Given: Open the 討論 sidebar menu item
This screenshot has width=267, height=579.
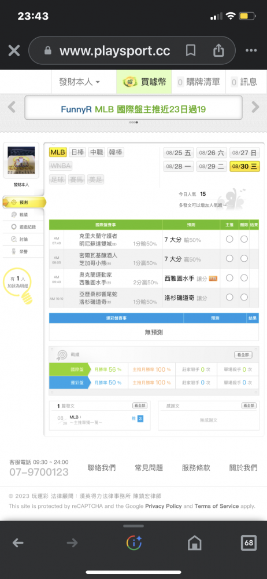Looking at the screenshot, I should click(23, 239).
